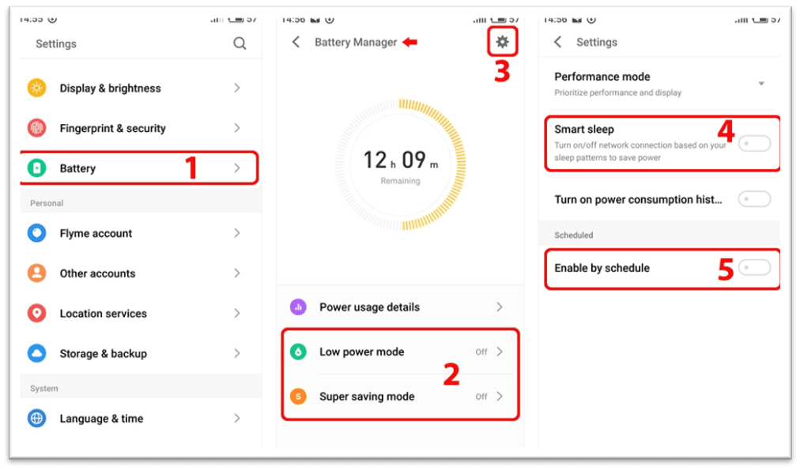Open the Low power mode entry
The image size is (800, 470).
click(399, 352)
